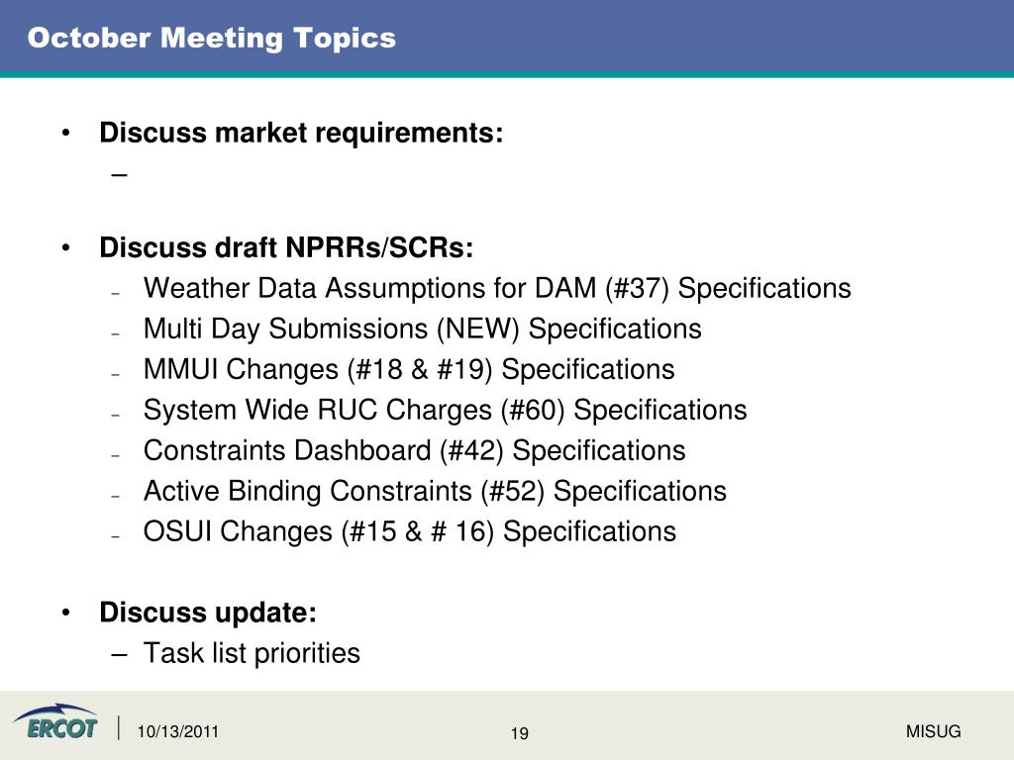Select the October Meeting Topics title
Screen dimensions: 1014x760
pos(212,39)
